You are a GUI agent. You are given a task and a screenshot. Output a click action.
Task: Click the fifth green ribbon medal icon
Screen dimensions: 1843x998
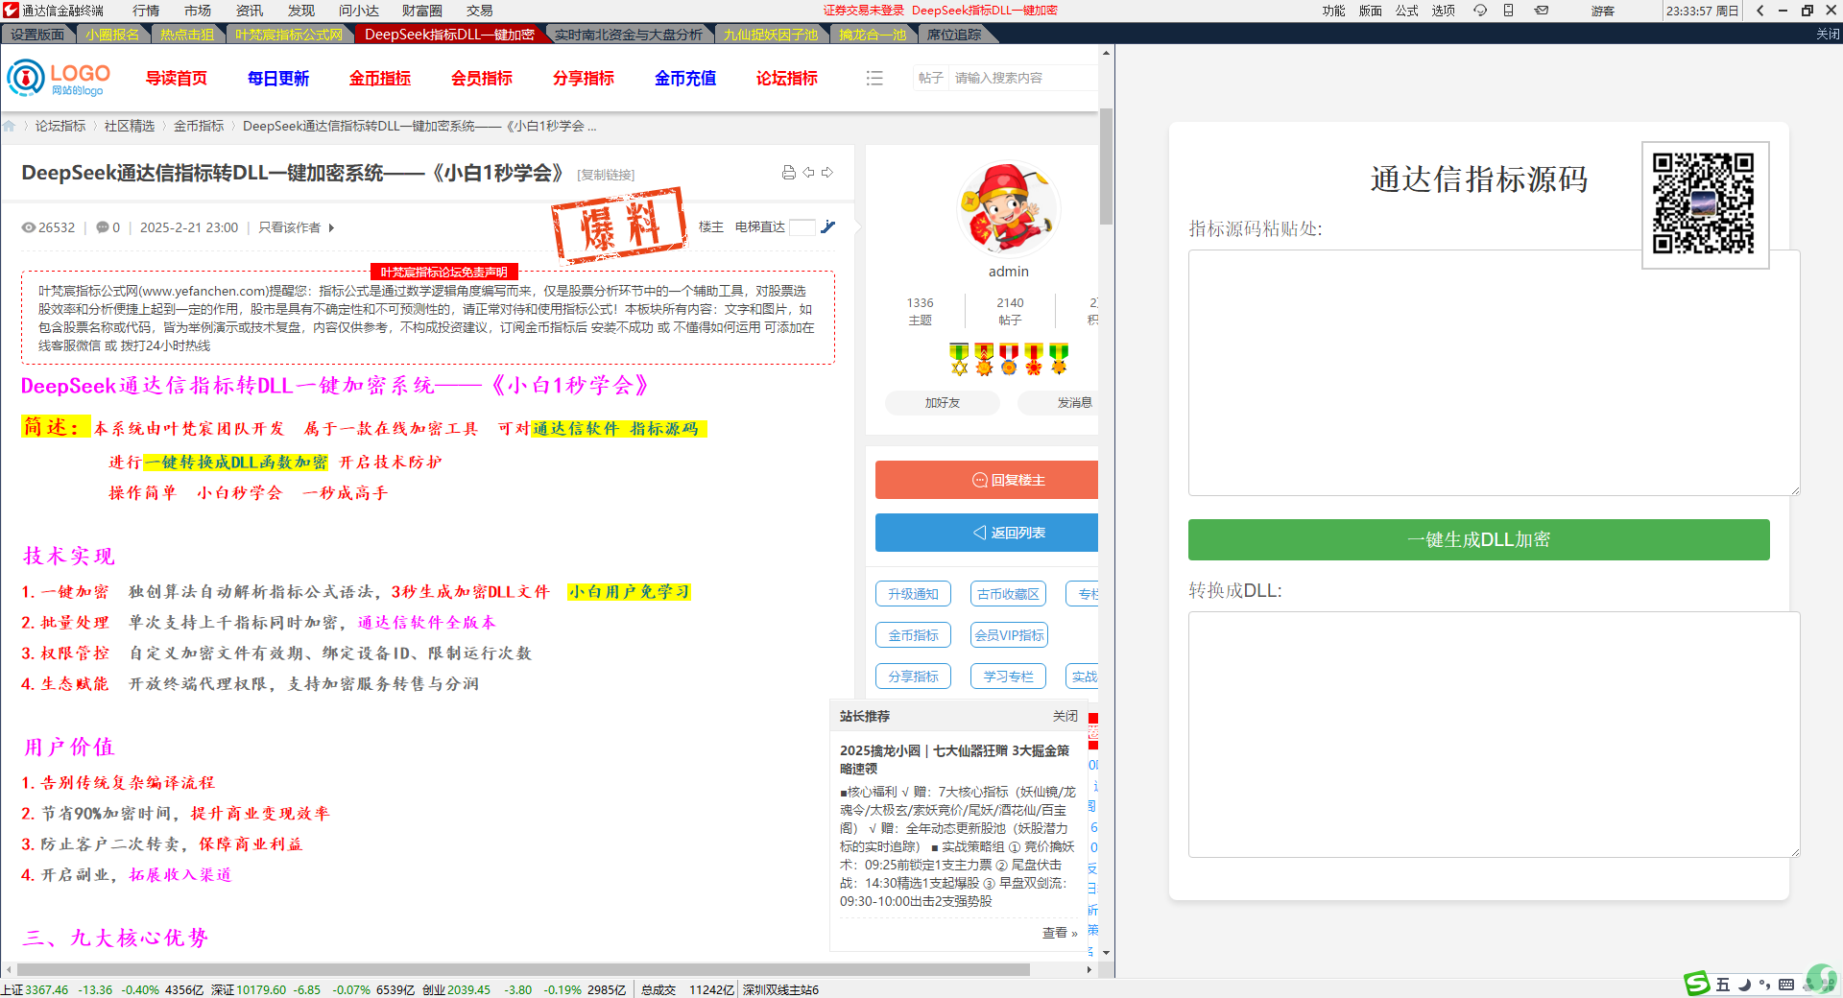click(x=1059, y=359)
